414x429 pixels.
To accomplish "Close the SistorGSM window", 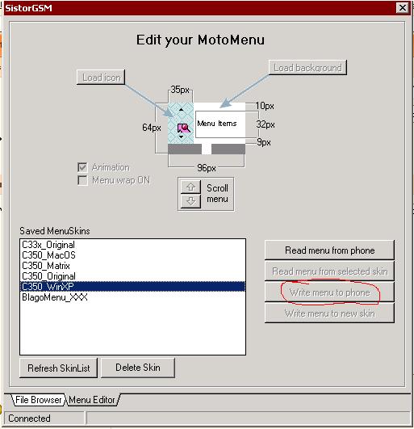I will pos(403,7).
